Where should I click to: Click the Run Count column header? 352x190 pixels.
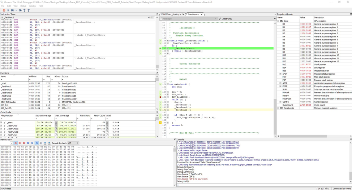coord(85,116)
